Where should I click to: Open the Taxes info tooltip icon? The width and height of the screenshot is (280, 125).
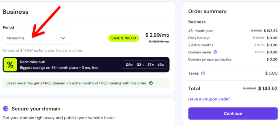point(203,73)
